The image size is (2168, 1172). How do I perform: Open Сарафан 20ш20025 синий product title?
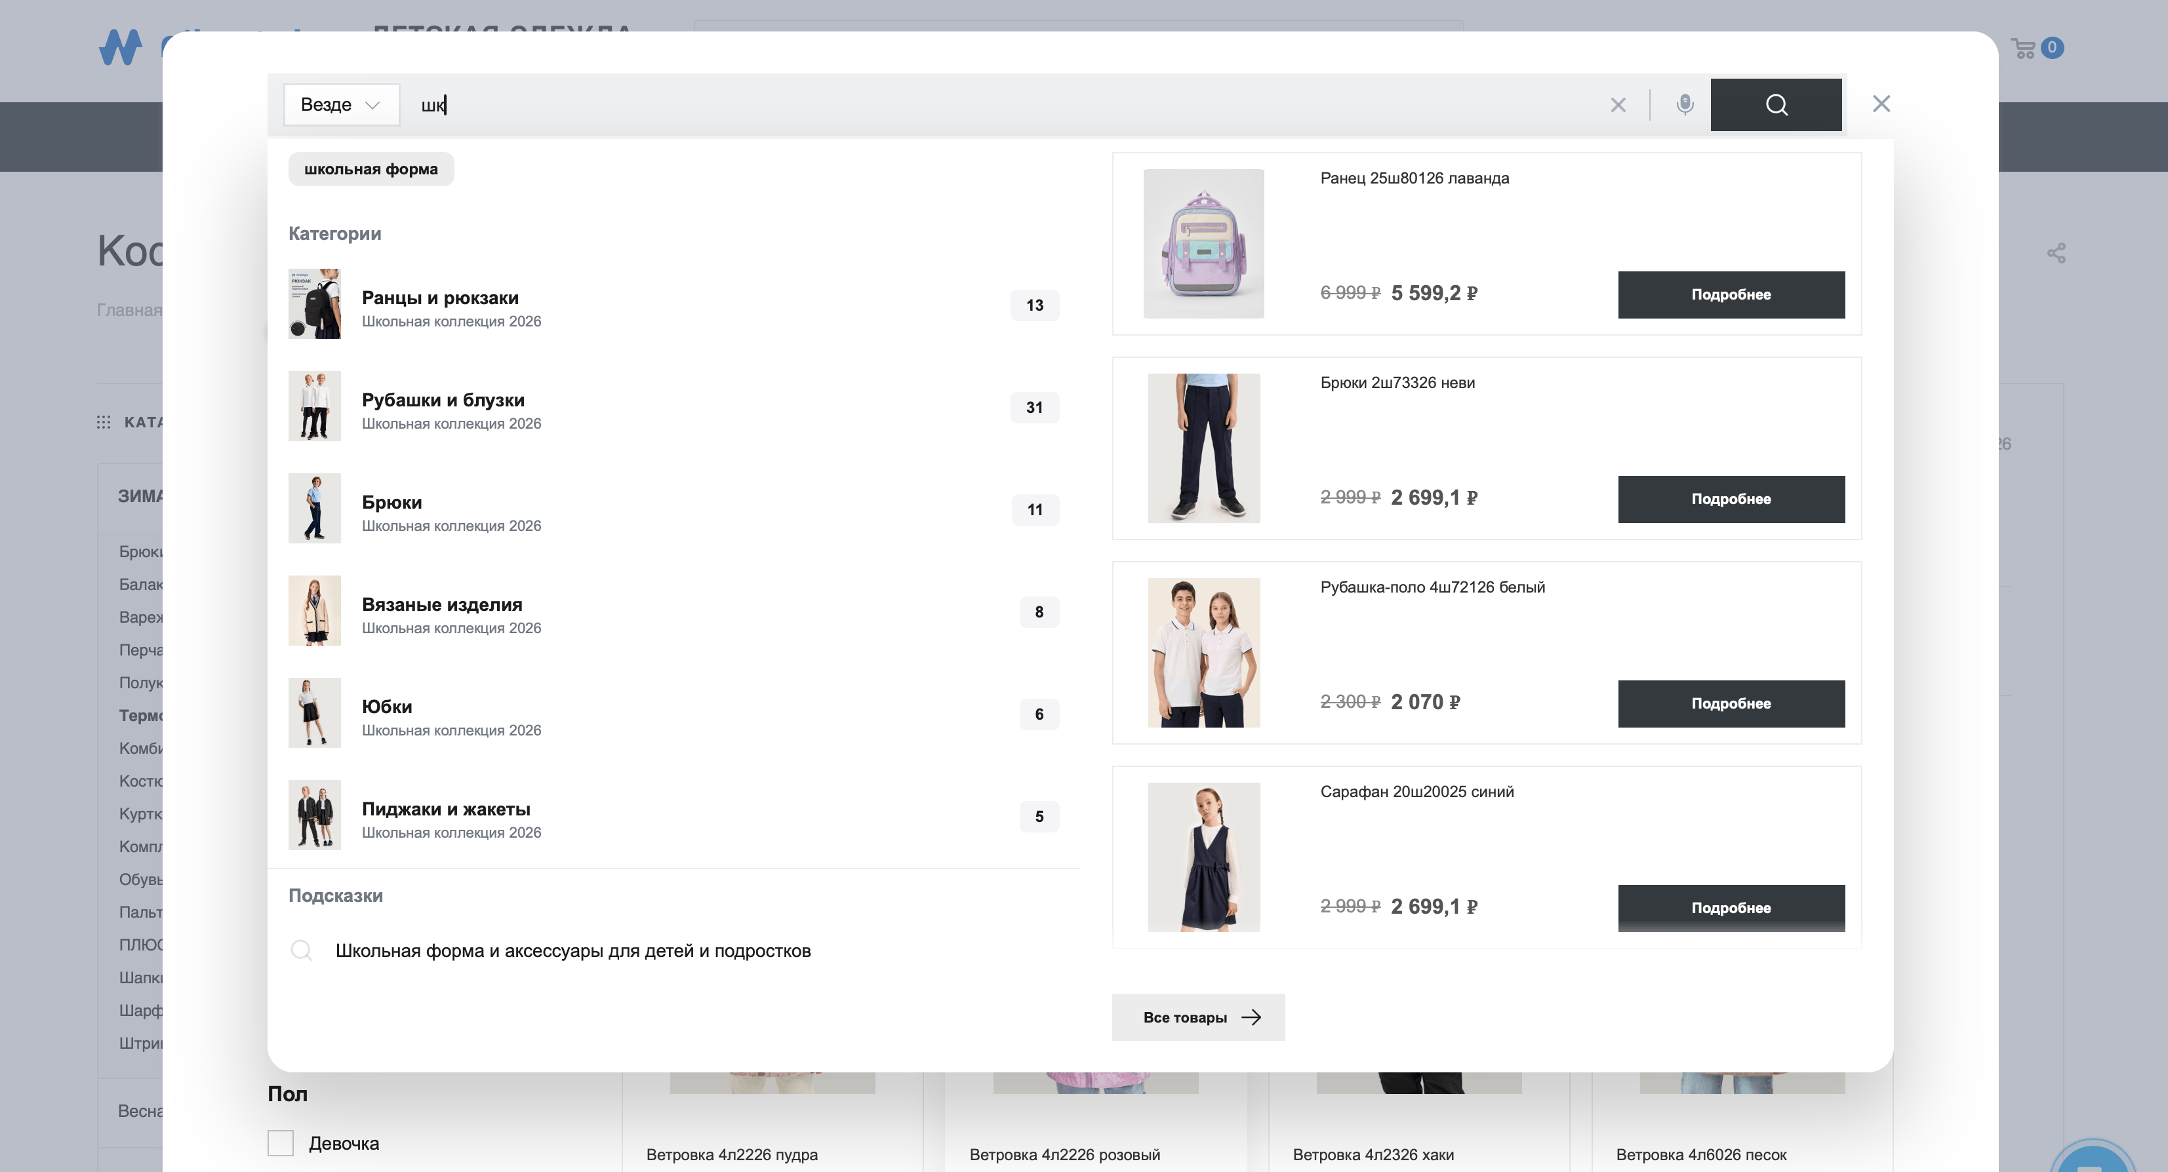click(1416, 792)
